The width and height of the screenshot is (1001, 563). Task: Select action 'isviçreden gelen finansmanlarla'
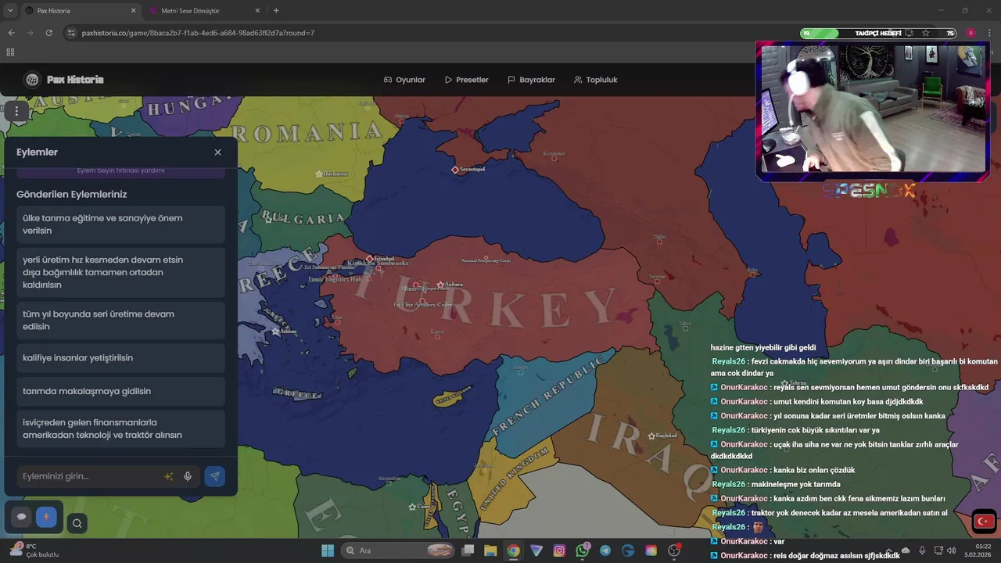coord(120,429)
